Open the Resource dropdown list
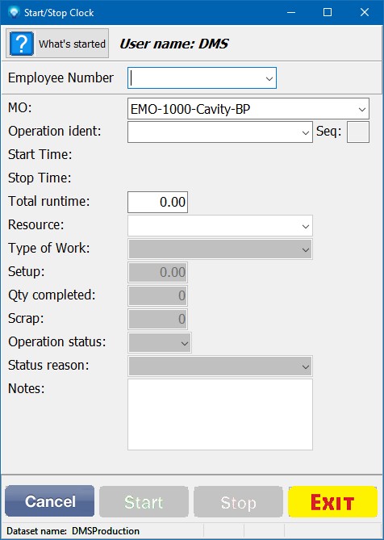384x540 pixels. [x=220, y=225]
